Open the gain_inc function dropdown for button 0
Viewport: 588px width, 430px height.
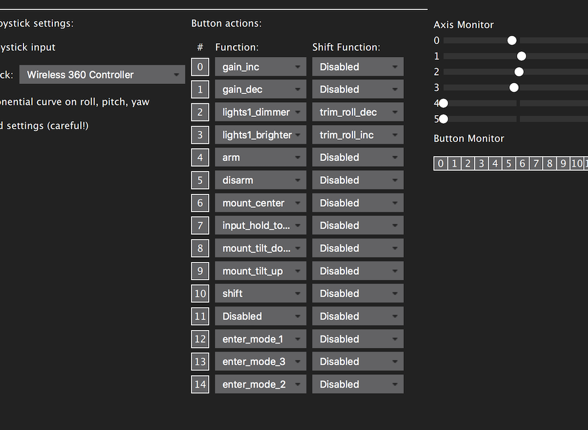[x=260, y=66]
